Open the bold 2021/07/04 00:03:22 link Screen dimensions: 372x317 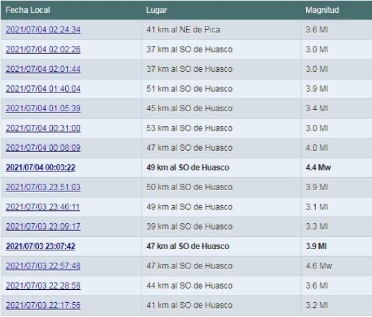tap(41, 168)
